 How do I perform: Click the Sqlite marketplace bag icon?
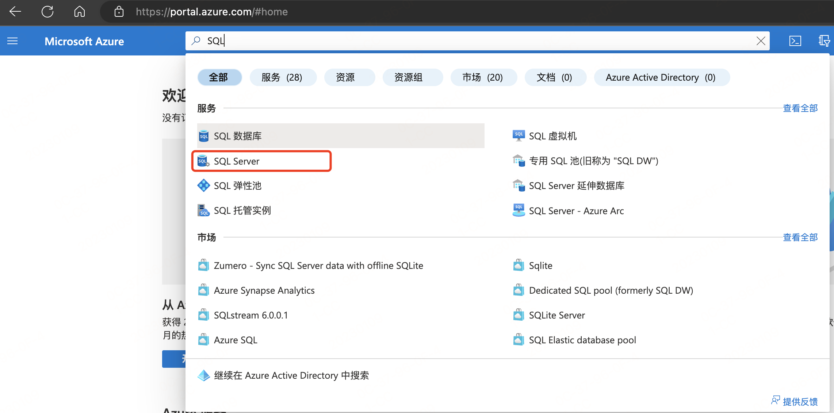click(519, 265)
